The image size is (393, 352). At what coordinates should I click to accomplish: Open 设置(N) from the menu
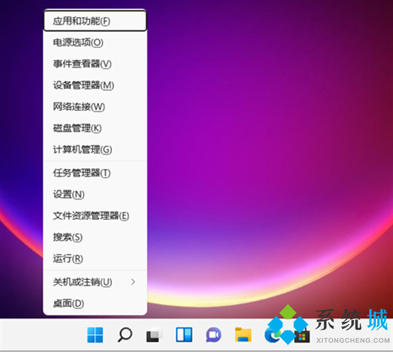[95, 194]
